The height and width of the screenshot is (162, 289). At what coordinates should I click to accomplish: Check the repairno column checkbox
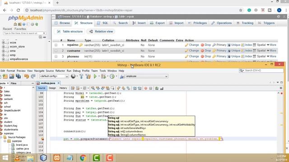coord(56,45)
